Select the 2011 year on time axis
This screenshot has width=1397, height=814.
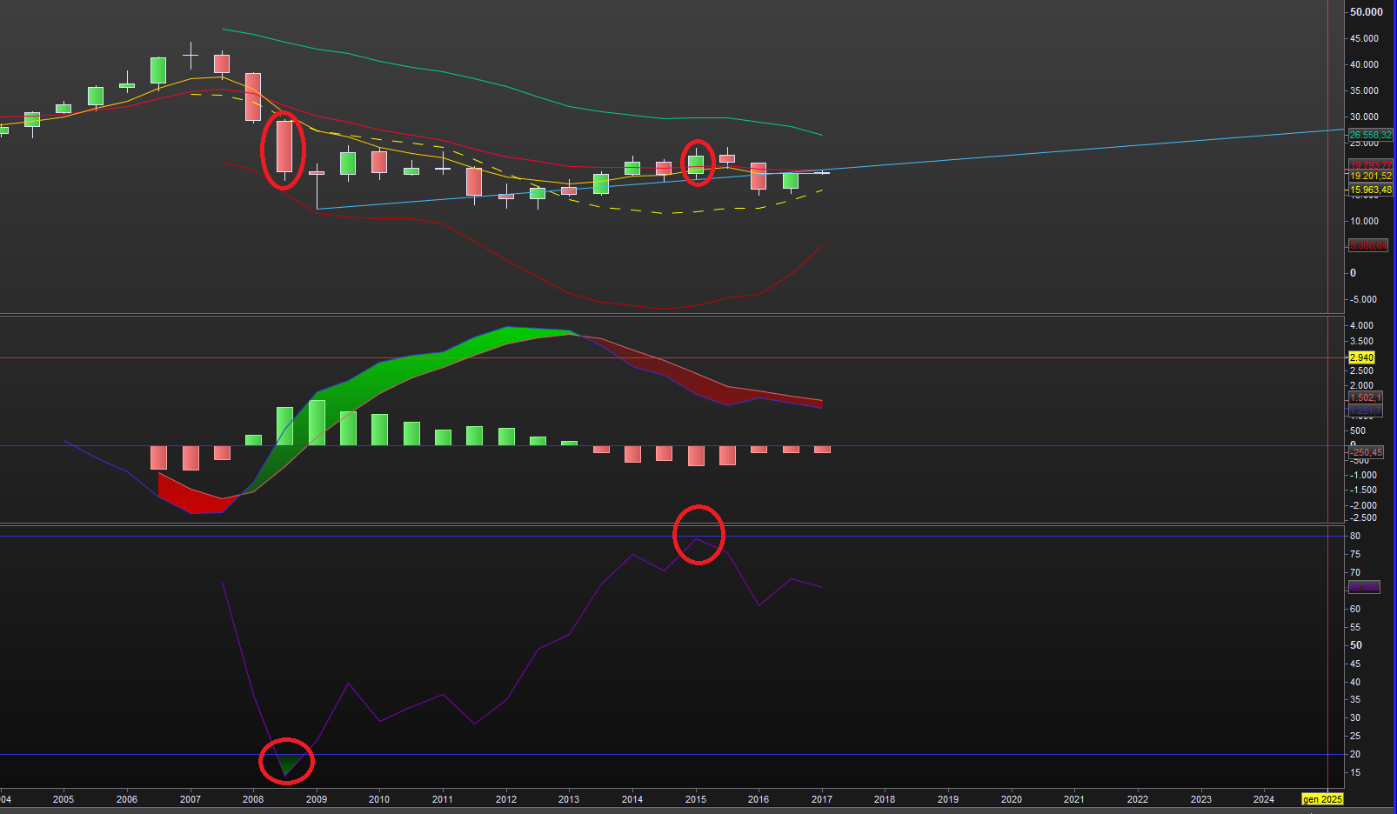[443, 799]
